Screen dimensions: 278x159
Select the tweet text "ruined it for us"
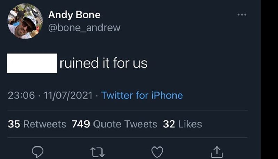pos(104,64)
